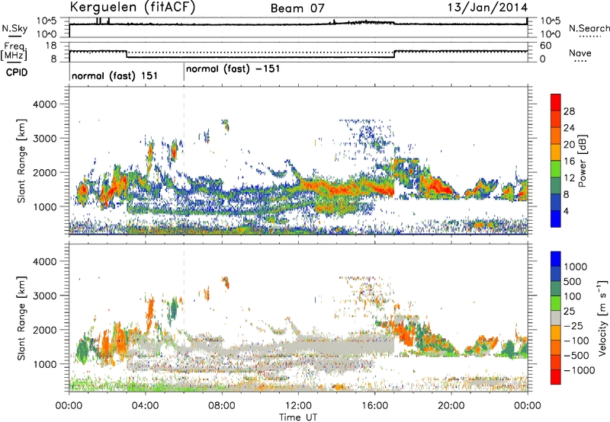Click the '08:00' time tick label
610x422 pixels.
click(x=222, y=406)
